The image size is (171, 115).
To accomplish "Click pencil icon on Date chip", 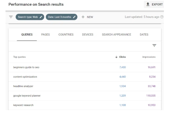I will click(x=74, y=17).
